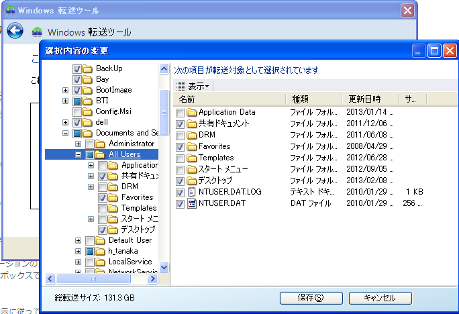Check the スタート メニュー checkbox in file list
Image resolution: width=459 pixels, height=314 pixels.
tap(180, 170)
